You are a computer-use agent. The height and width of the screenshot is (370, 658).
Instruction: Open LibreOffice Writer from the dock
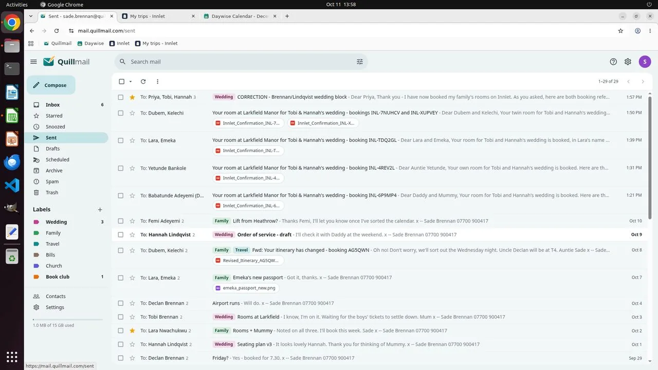12,92
